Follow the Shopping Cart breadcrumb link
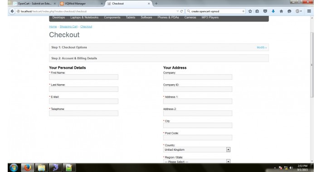The height and width of the screenshot is (172, 322). pos(68,27)
